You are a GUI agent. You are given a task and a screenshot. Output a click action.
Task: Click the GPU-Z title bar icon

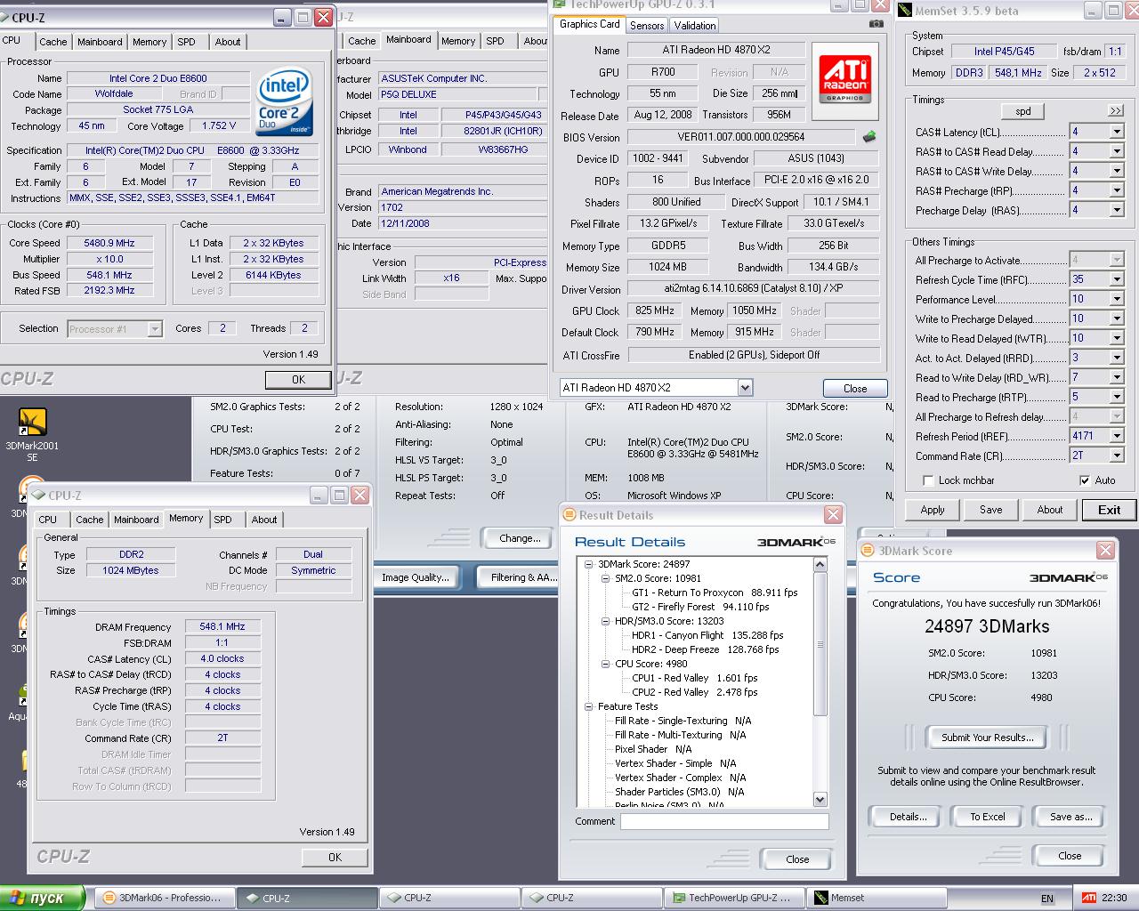[x=560, y=4]
